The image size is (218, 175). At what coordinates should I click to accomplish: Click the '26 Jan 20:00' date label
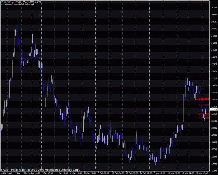[90, 173]
